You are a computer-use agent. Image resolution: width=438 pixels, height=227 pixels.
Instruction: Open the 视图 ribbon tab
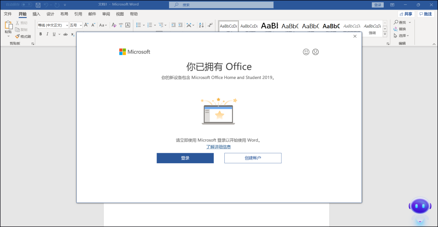[x=120, y=14]
